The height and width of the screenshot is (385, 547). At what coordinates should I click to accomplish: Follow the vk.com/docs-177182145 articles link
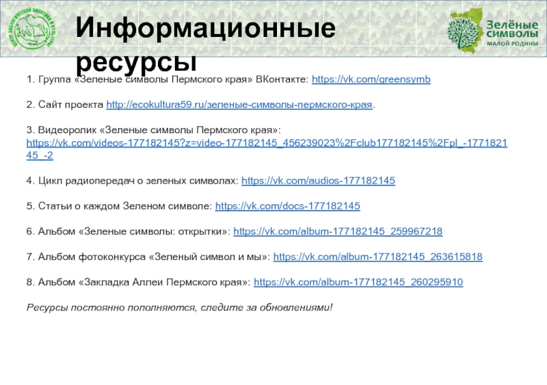287,205
